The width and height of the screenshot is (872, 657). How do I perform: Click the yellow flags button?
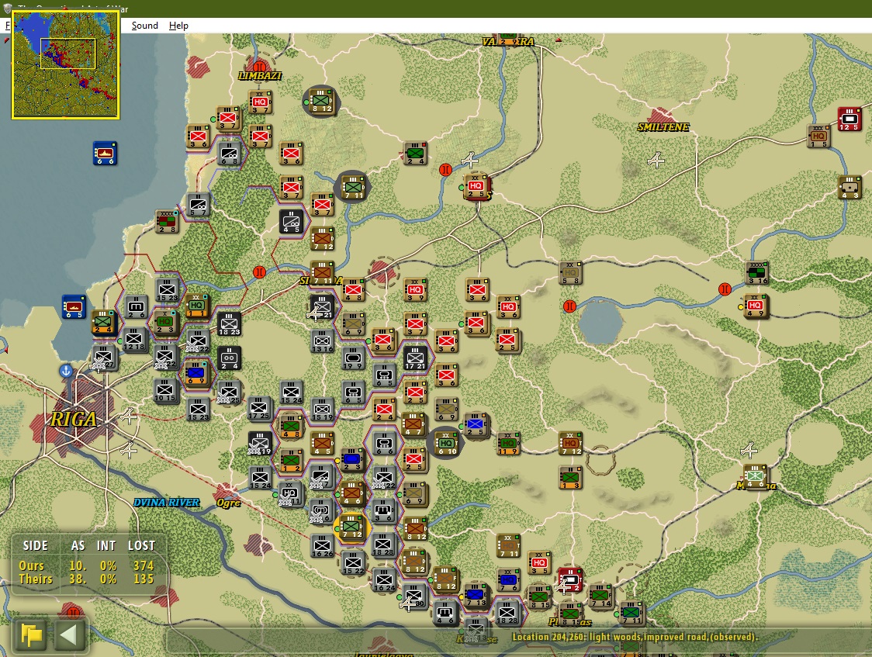(31, 634)
